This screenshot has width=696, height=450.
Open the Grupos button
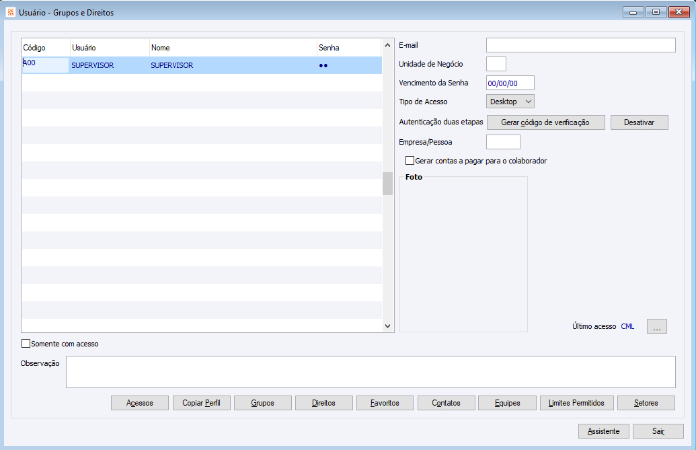(263, 403)
